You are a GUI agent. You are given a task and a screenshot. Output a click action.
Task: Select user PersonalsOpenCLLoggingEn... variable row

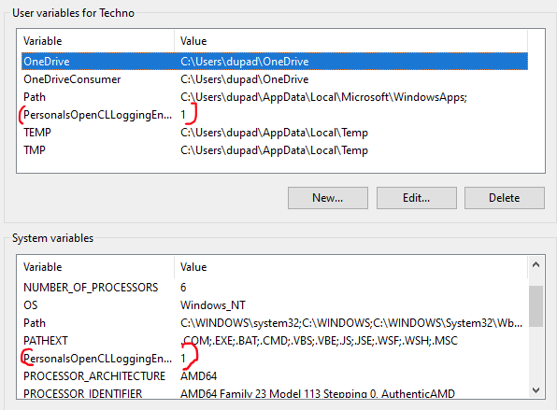click(275, 115)
